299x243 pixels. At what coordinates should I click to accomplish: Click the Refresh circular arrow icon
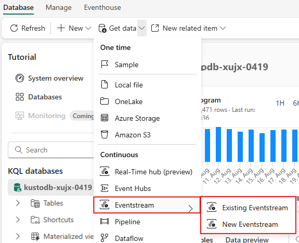click(x=14, y=28)
